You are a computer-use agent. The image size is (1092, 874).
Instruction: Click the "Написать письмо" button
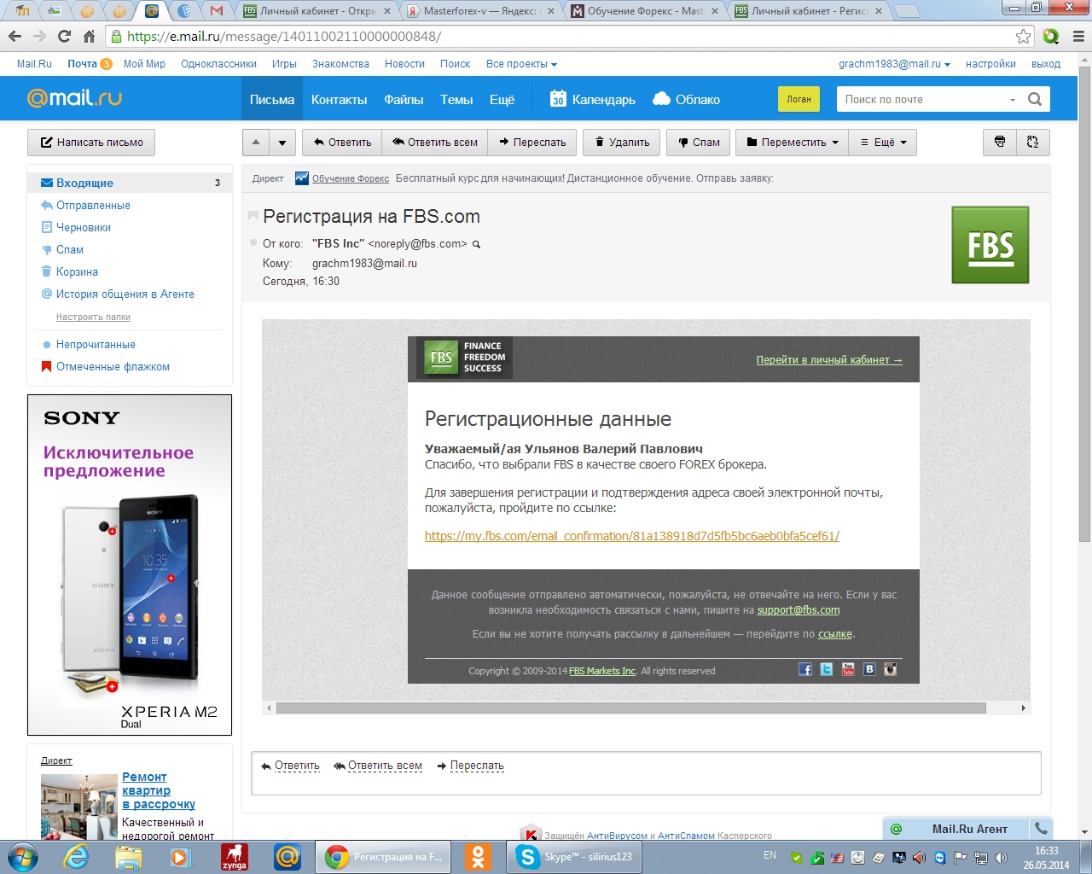click(91, 143)
